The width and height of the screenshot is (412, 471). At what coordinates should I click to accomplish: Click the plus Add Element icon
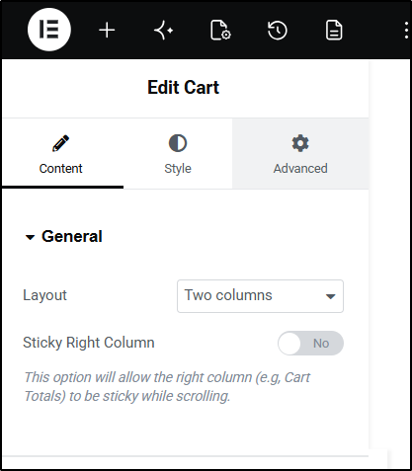point(107,31)
